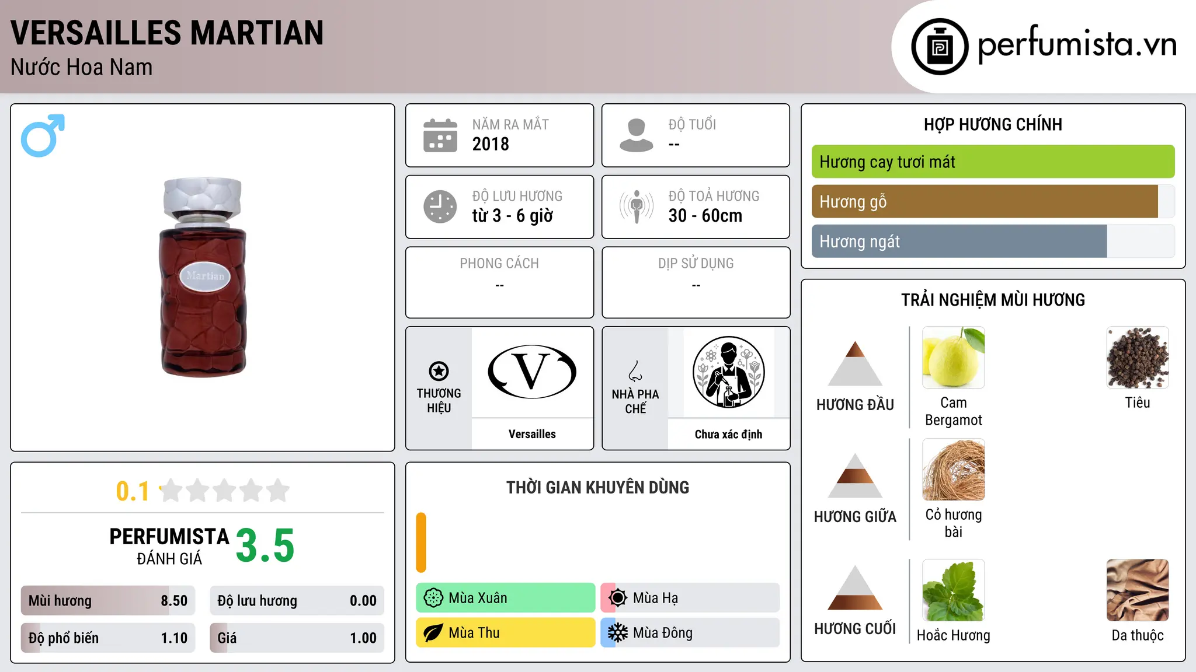1196x672 pixels.
Task: Click the perfumista.vn bottle logo icon
Action: (x=940, y=47)
